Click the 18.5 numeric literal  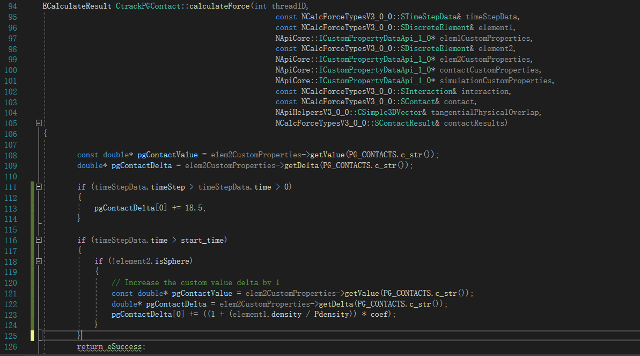194,208
